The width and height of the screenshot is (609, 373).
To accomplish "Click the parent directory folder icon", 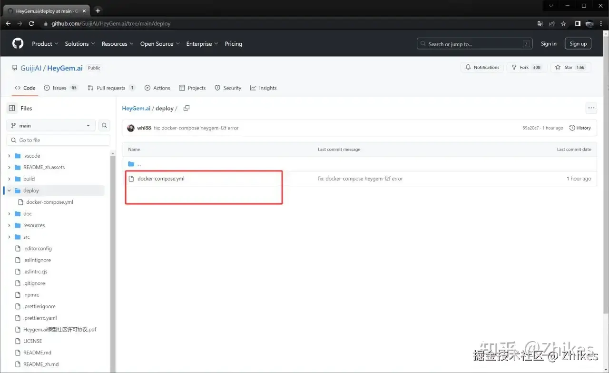I will [131, 164].
